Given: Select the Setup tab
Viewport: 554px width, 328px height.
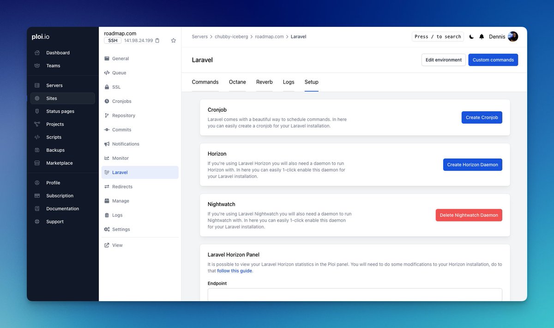Looking at the screenshot, I should [x=312, y=82].
